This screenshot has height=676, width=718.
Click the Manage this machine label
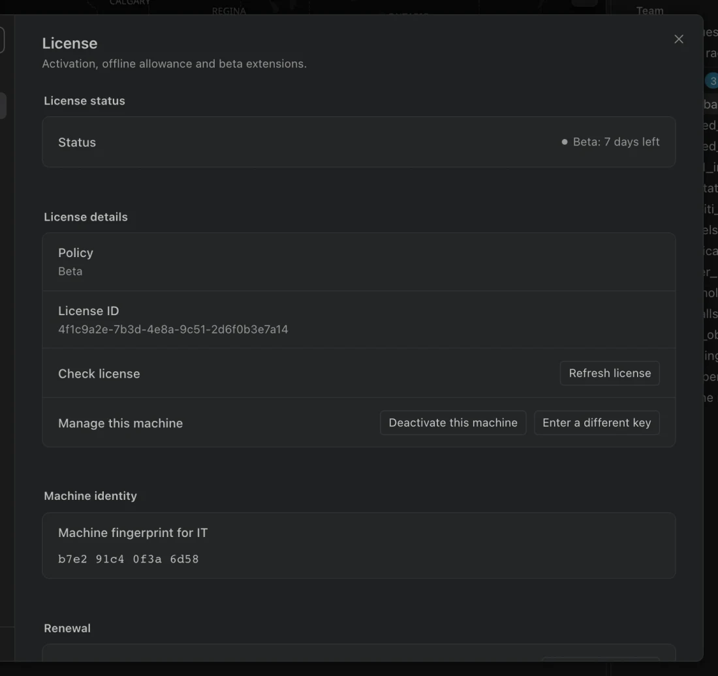pyautogui.click(x=121, y=423)
